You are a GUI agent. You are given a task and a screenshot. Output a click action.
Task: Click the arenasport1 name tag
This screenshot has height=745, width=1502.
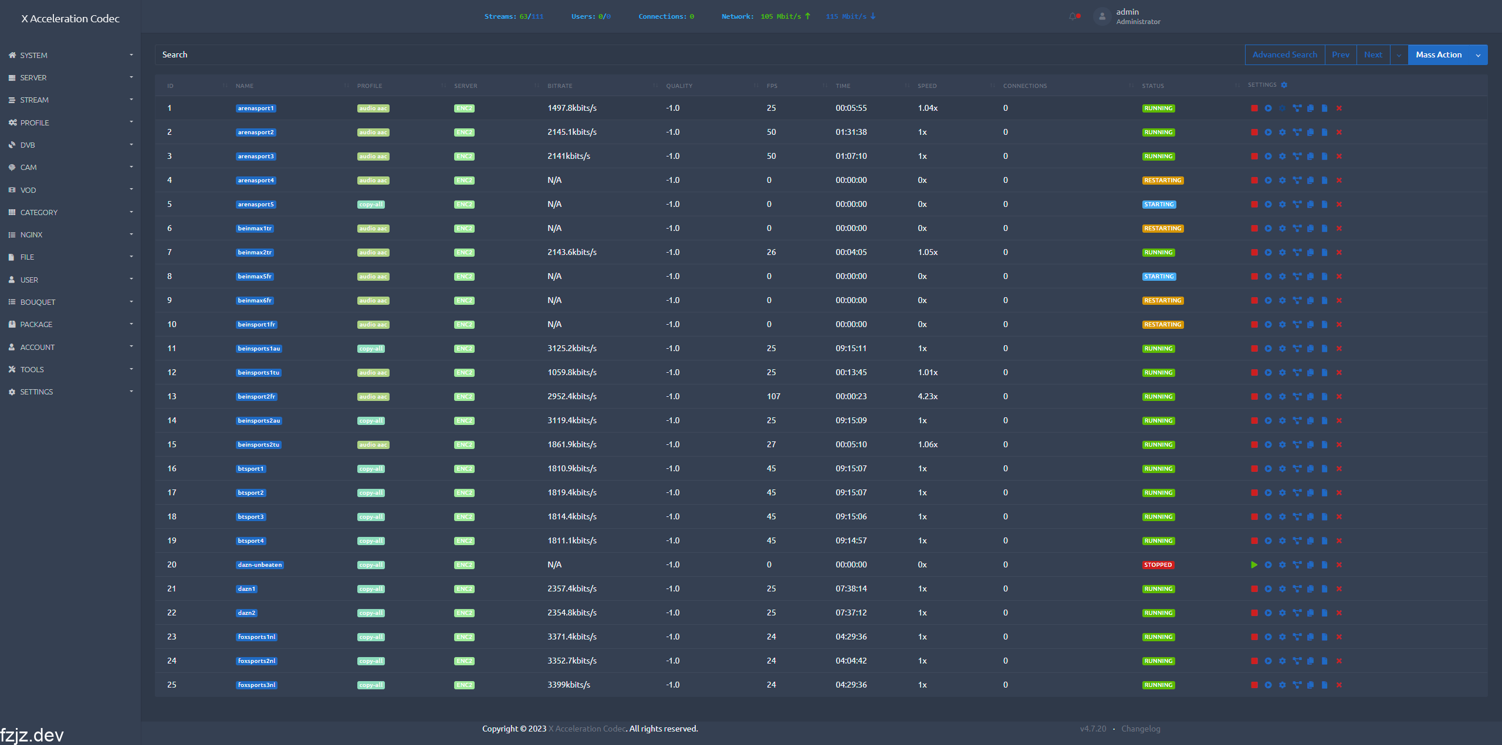256,108
